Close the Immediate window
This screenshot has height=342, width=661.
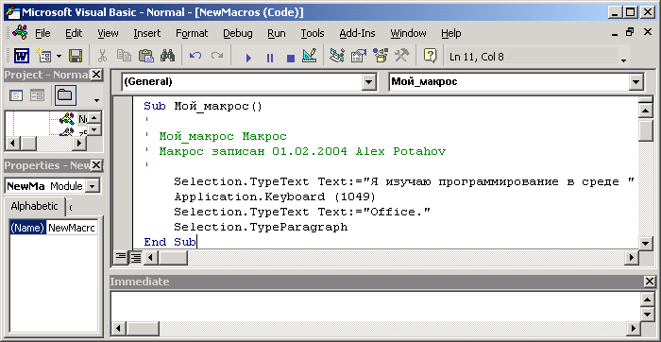650,282
